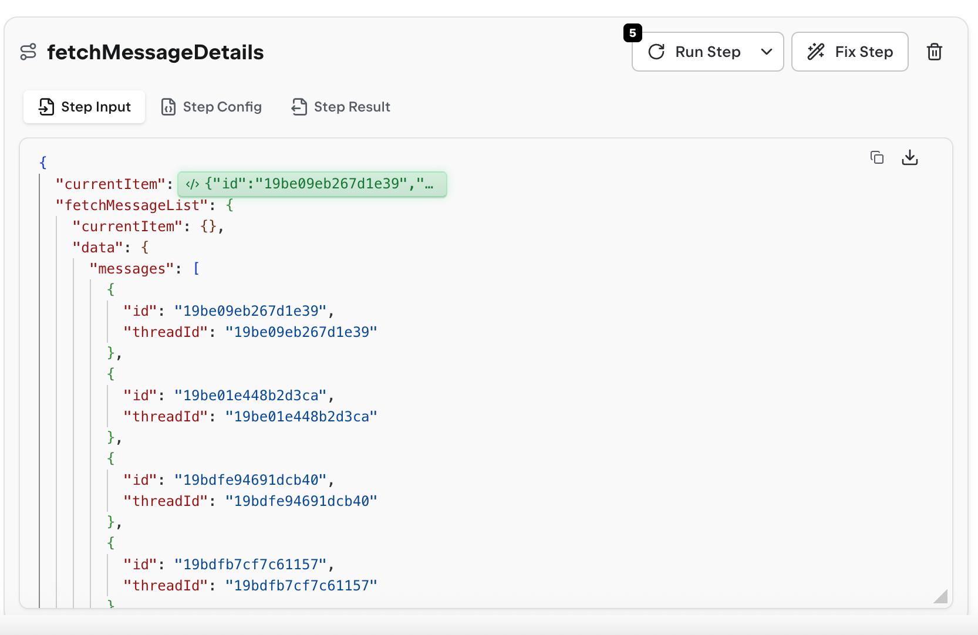
Task: Click the empty currentItem {} value
Action: click(x=208, y=227)
